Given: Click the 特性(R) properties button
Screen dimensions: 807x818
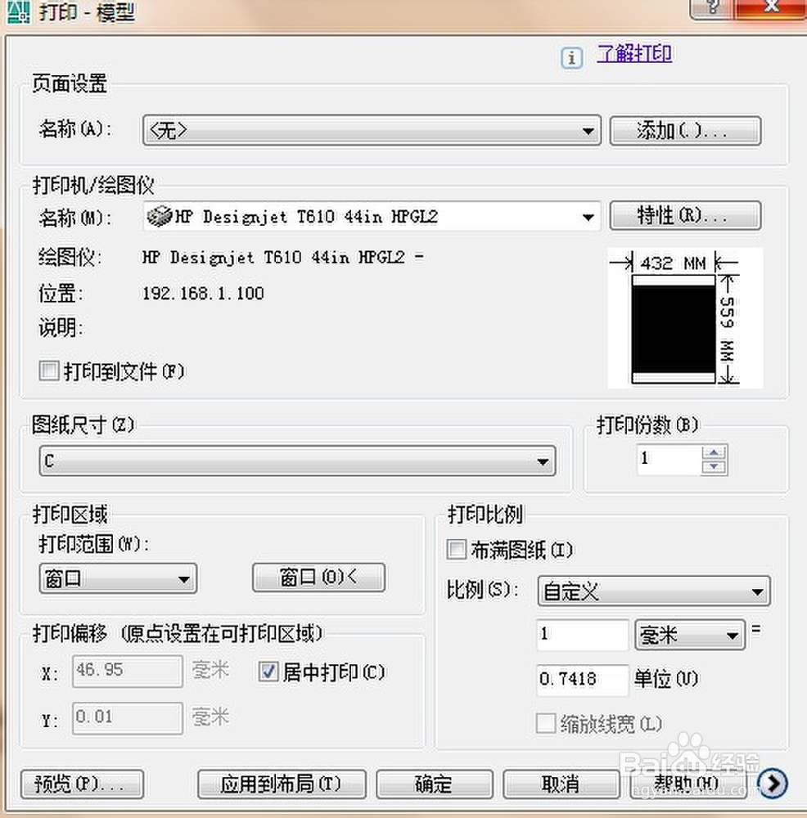Looking at the screenshot, I should pyautogui.click(x=685, y=215).
